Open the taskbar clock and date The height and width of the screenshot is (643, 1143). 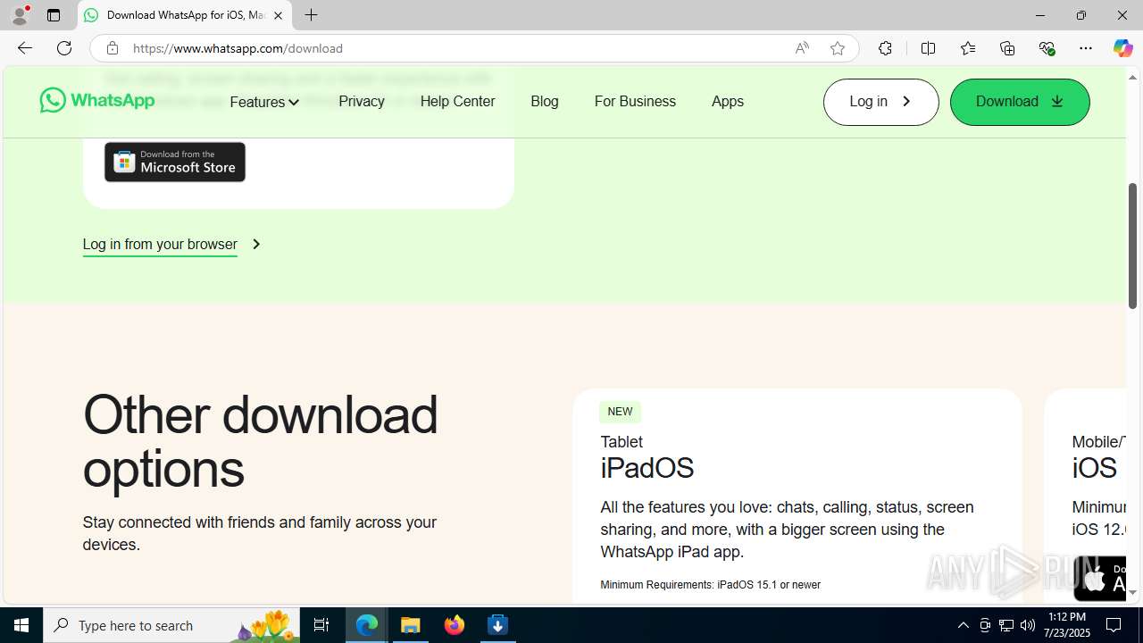(1068, 625)
